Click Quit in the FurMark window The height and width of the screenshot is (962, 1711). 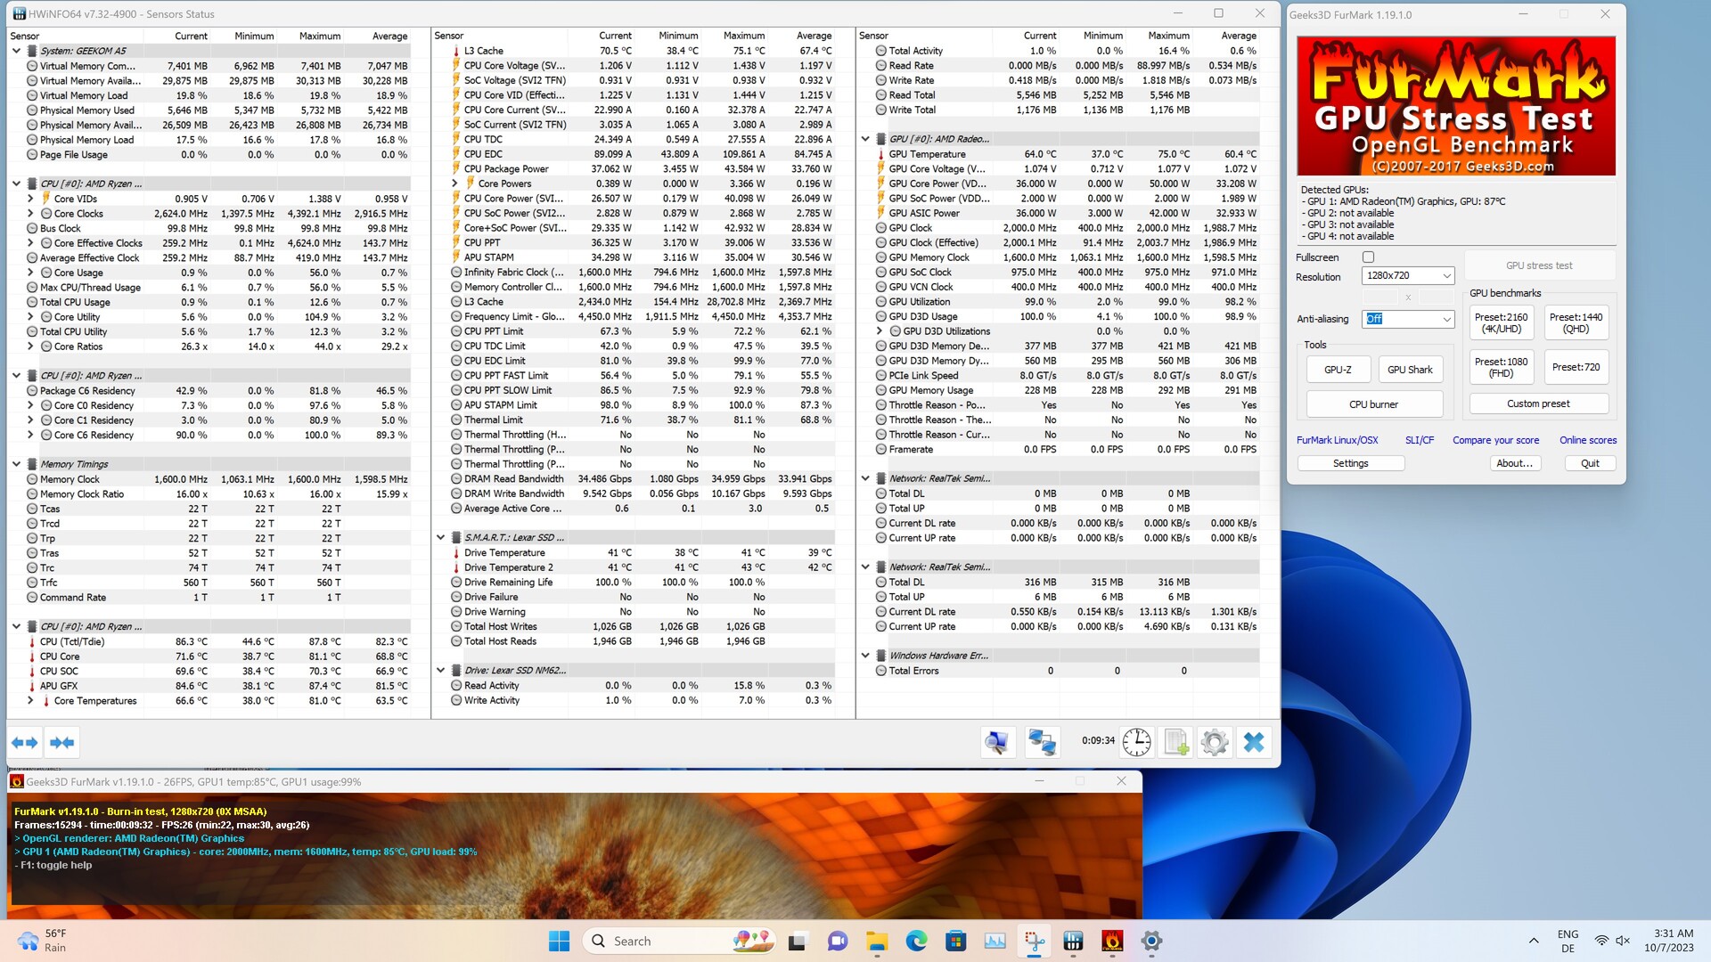click(x=1590, y=463)
